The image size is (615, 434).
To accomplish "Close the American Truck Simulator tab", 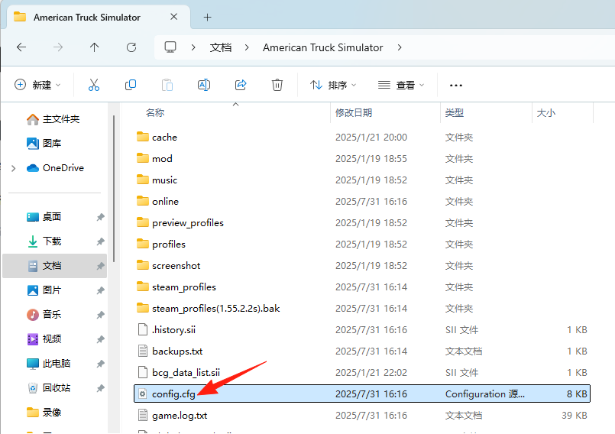I will pos(173,17).
